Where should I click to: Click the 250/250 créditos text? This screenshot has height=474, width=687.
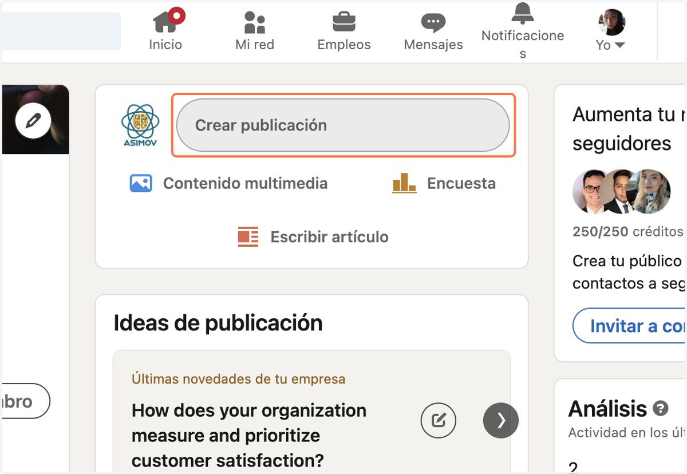tap(628, 232)
